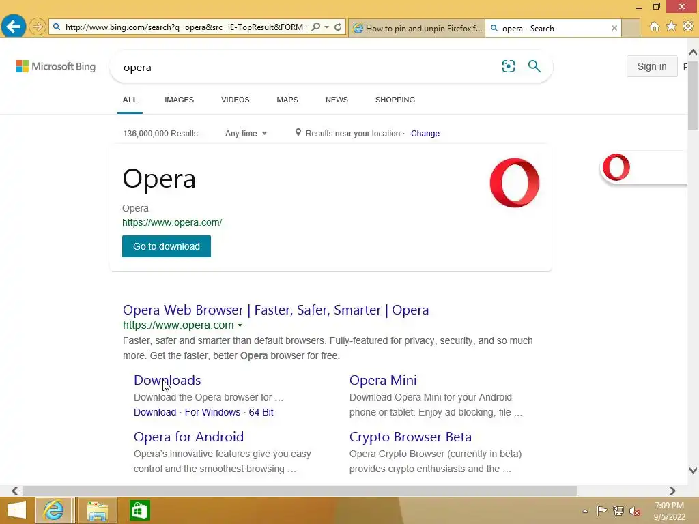
Task: Expand the 'Any time' date filter dropdown
Action: (x=246, y=133)
